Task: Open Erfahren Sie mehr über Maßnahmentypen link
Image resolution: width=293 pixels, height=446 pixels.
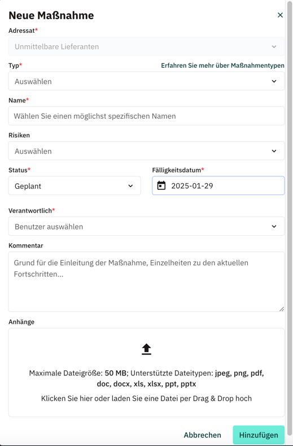Action: [222, 66]
